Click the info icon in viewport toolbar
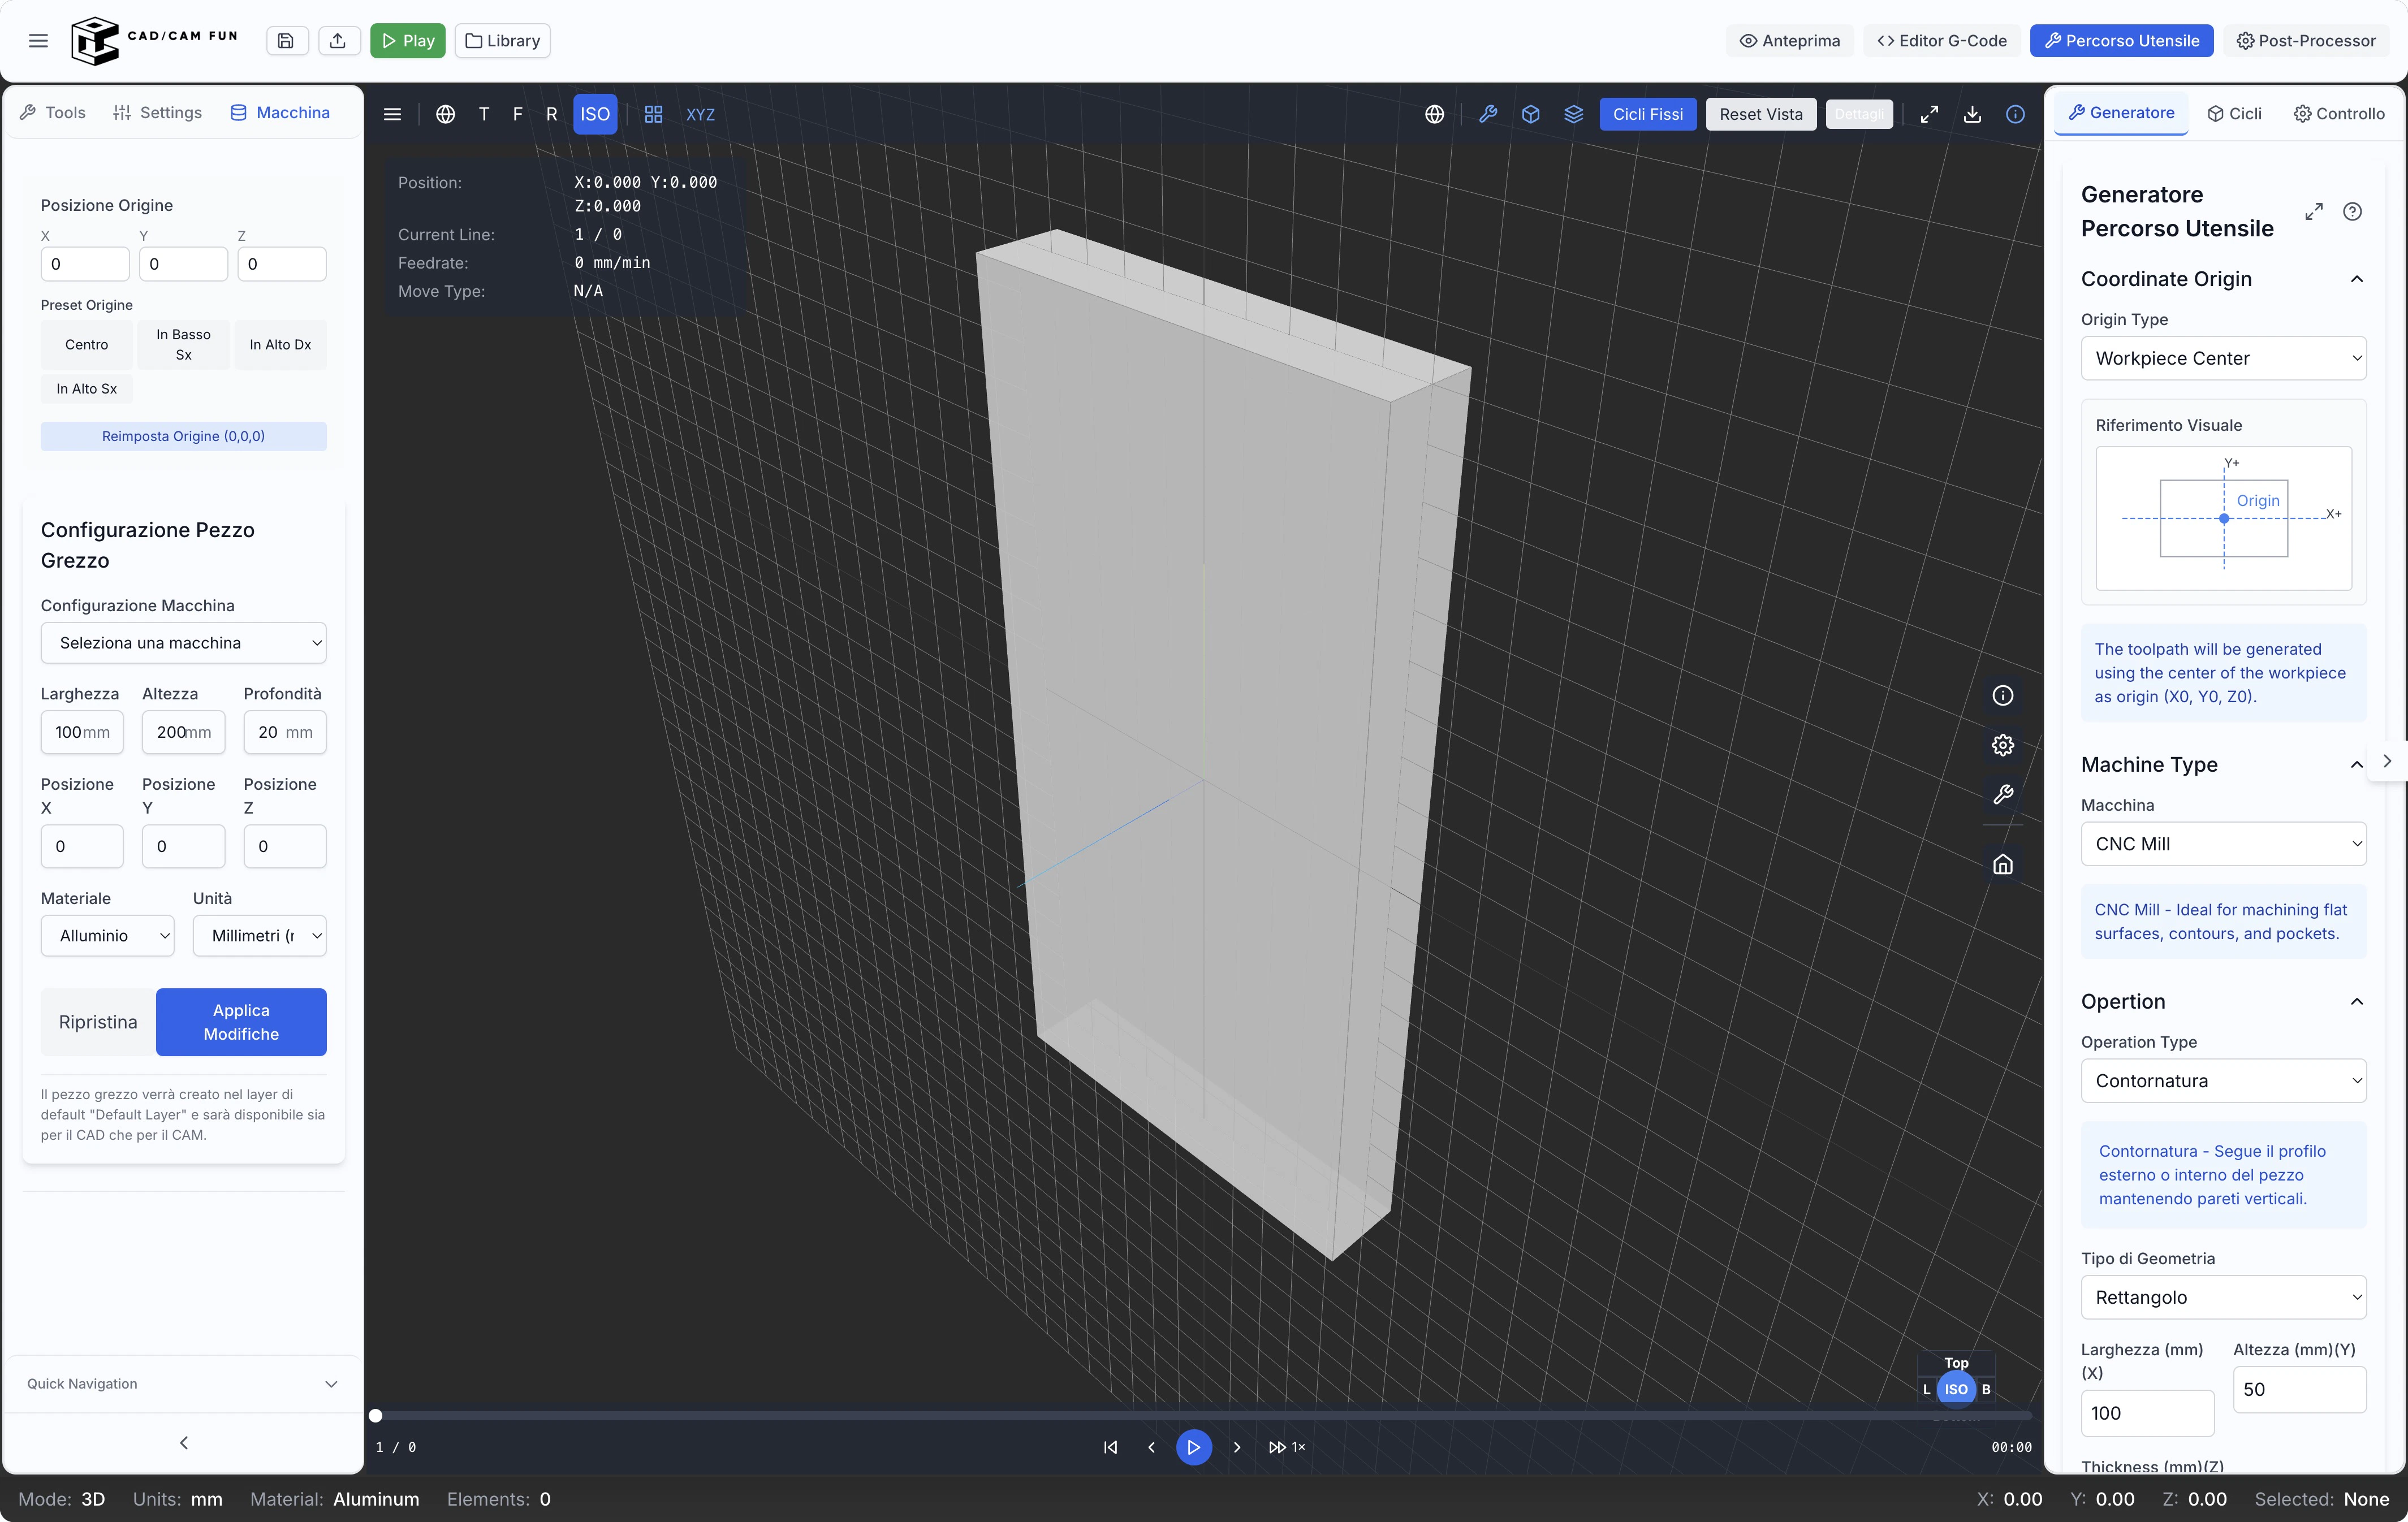This screenshot has height=1522, width=2408. 2015,114
